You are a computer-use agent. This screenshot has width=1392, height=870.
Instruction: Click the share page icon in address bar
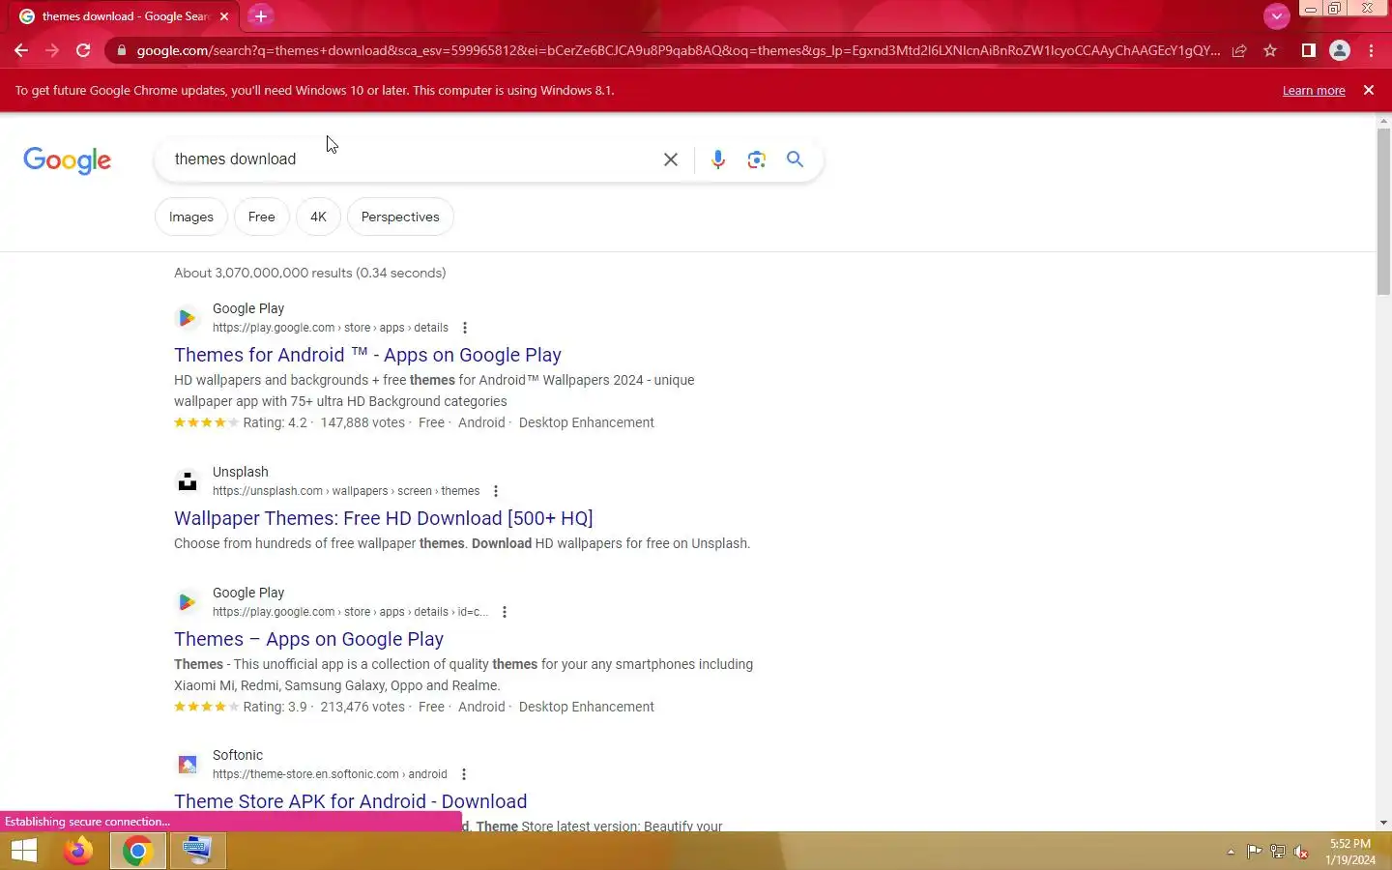point(1239,50)
